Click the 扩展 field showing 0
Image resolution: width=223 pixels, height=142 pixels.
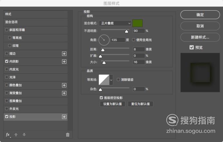click(x=139, y=56)
